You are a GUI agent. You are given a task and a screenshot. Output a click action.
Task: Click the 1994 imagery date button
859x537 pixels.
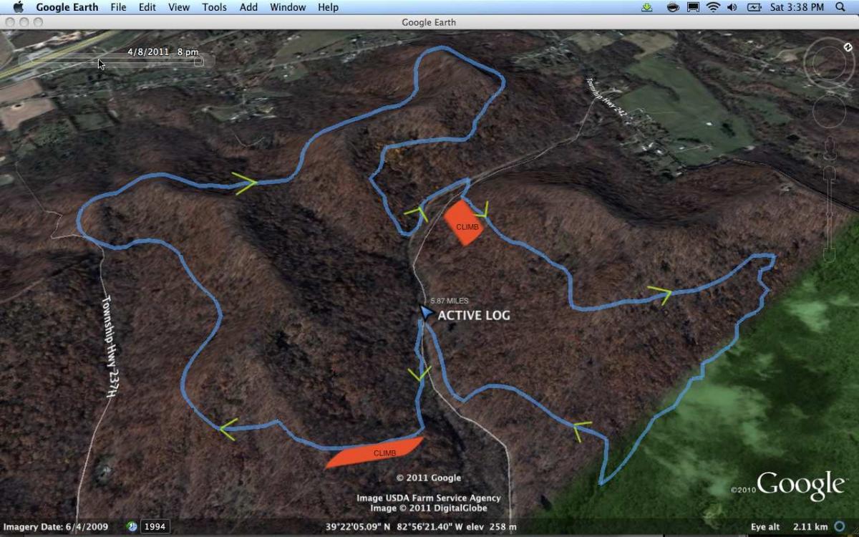(155, 526)
